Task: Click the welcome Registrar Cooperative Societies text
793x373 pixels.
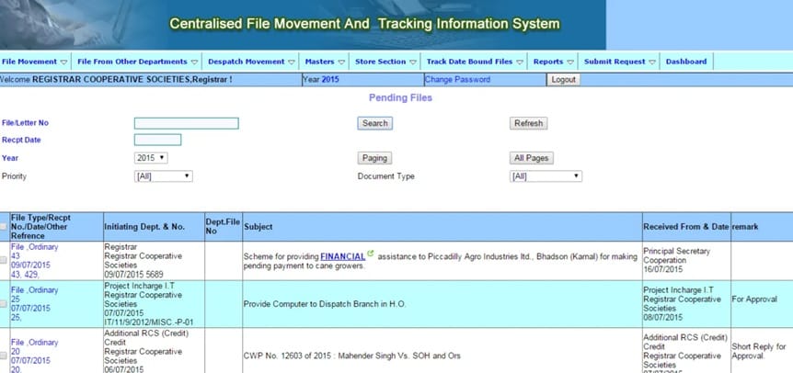Action: point(116,80)
